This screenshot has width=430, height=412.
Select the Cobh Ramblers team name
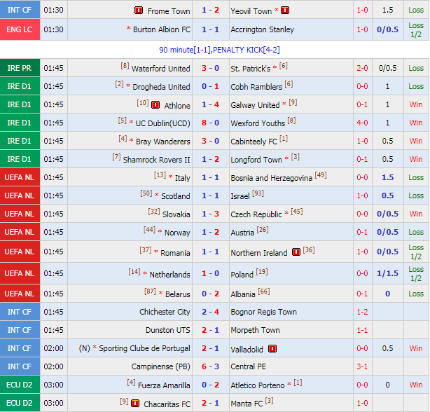coord(256,87)
